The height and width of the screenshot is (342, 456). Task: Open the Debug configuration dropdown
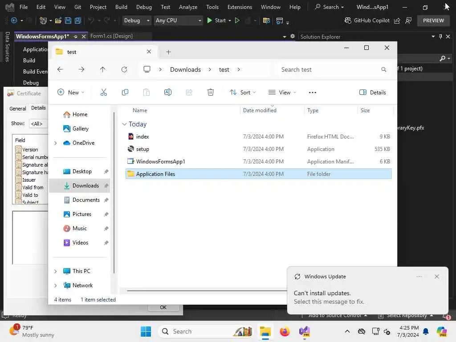(x=136, y=20)
